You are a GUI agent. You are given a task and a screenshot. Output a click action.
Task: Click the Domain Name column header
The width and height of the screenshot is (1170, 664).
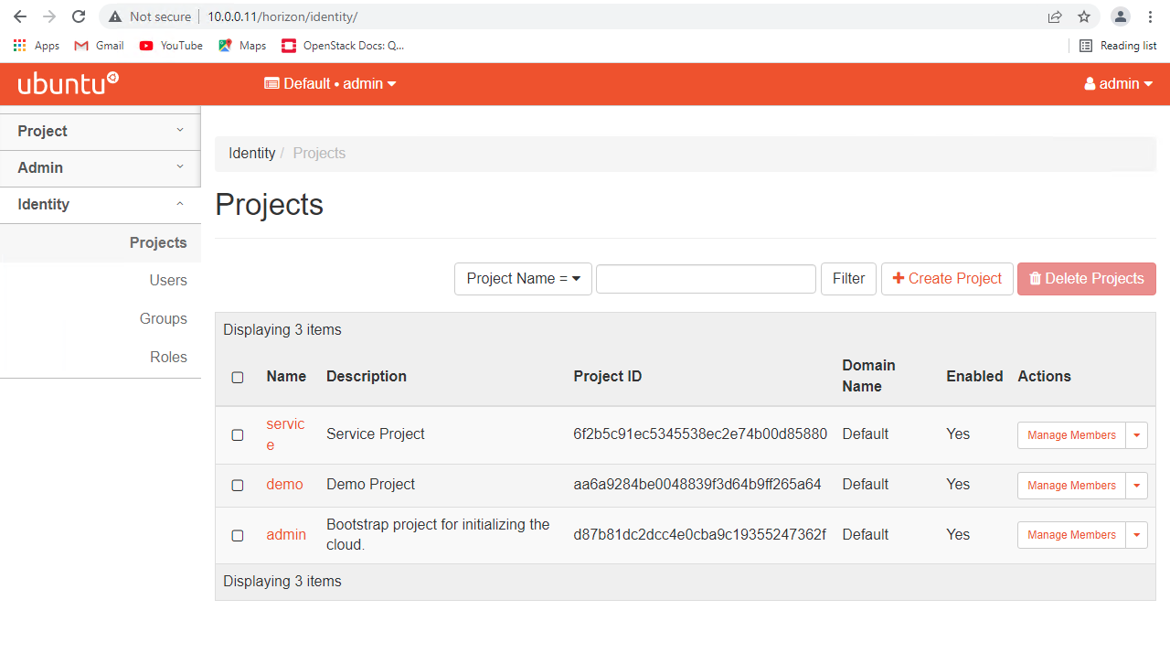868,376
